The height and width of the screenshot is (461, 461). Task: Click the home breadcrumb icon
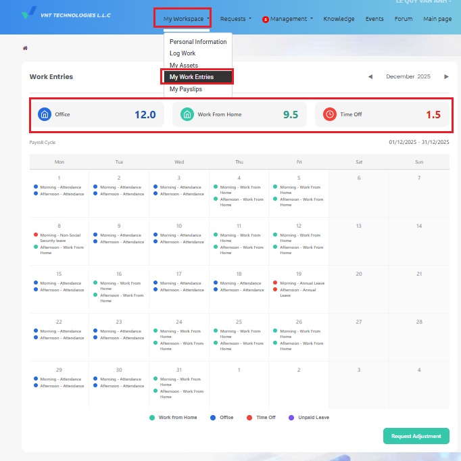click(26, 49)
